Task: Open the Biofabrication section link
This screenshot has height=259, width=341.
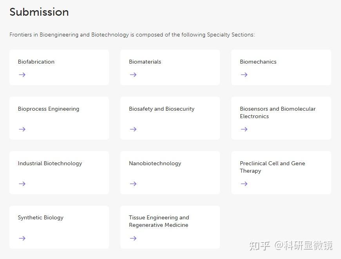Action: point(36,62)
